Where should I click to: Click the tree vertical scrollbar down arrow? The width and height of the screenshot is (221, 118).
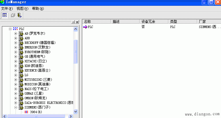(x=76, y=111)
